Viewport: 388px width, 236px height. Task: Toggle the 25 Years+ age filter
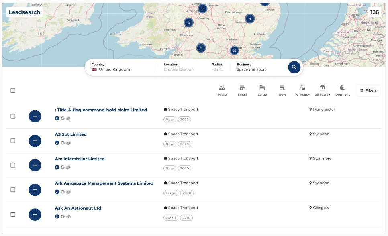coord(322,91)
